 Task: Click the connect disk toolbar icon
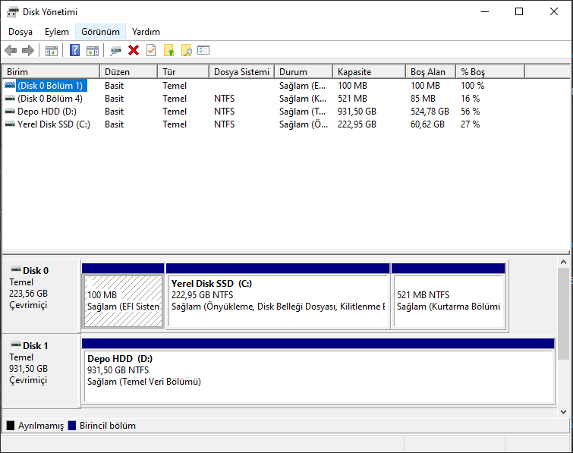click(x=115, y=50)
